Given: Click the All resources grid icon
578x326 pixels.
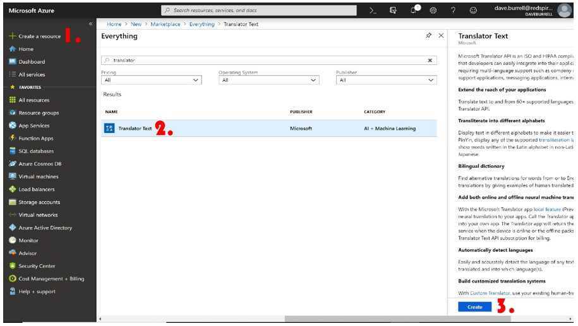Looking at the screenshot, I should [13, 100].
